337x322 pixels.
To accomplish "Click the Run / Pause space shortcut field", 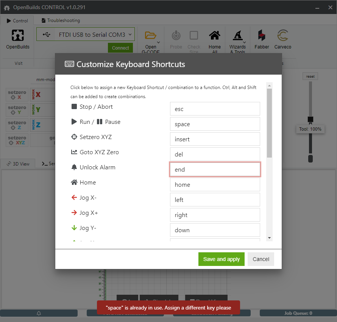I will tap(215, 124).
